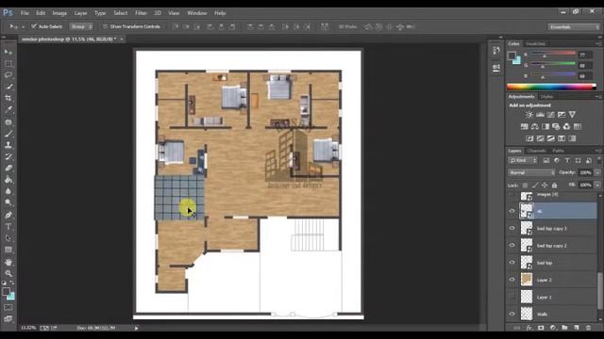This screenshot has width=604, height=339.
Task: Click the color spectrum ramp bar
Action: point(551,87)
